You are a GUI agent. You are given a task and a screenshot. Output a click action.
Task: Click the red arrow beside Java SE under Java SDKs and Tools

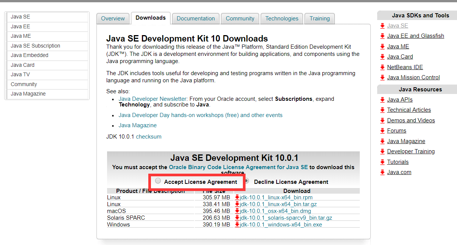pos(382,26)
